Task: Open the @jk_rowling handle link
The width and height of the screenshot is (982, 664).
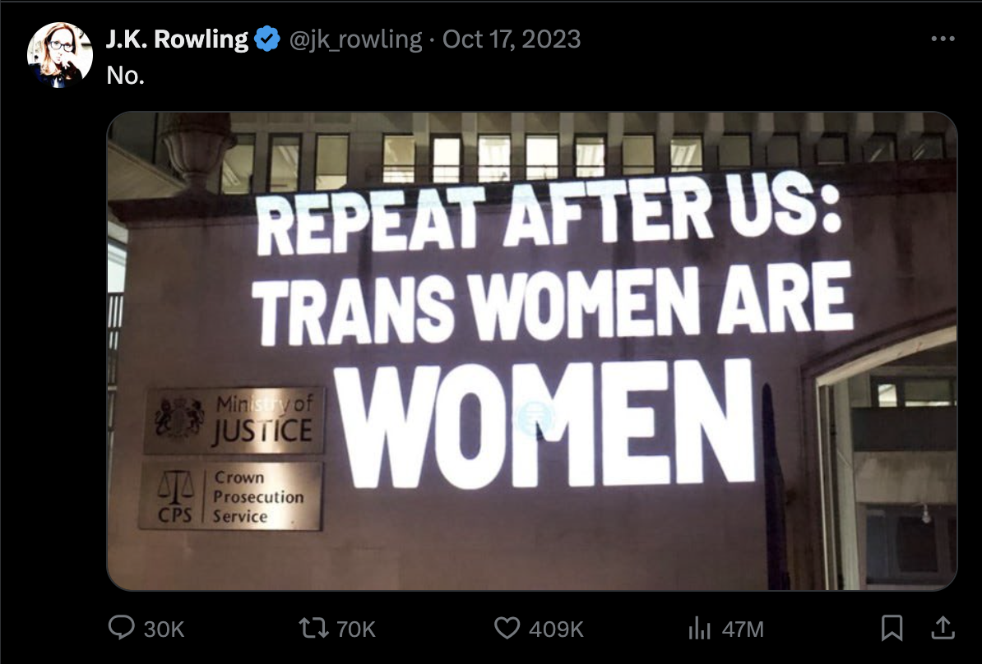Action: [356, 39]
